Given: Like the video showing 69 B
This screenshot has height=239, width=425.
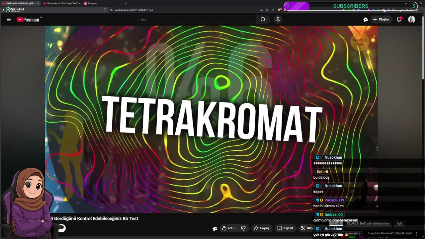Looking at the screenshot, I should 228,228.
